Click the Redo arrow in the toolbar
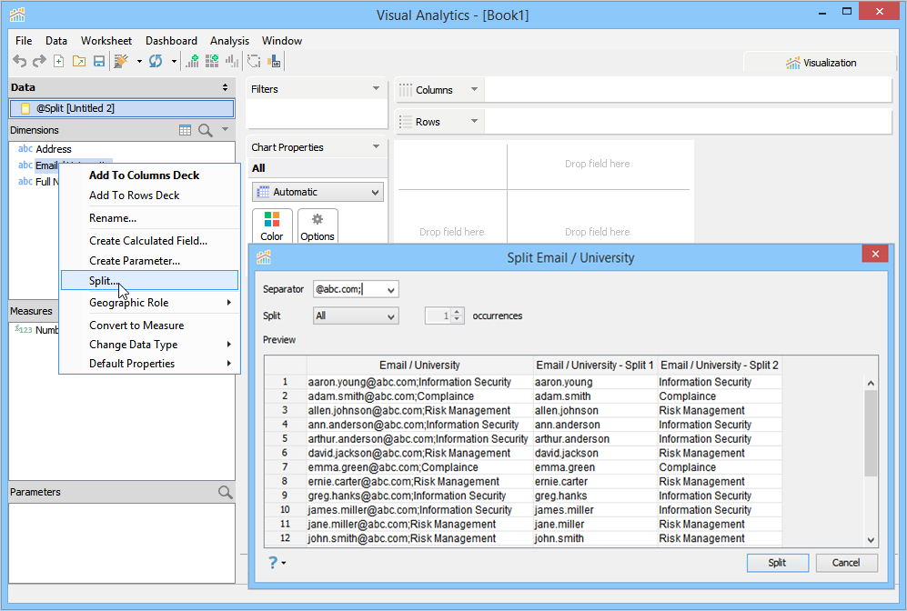 coord(39,61)
